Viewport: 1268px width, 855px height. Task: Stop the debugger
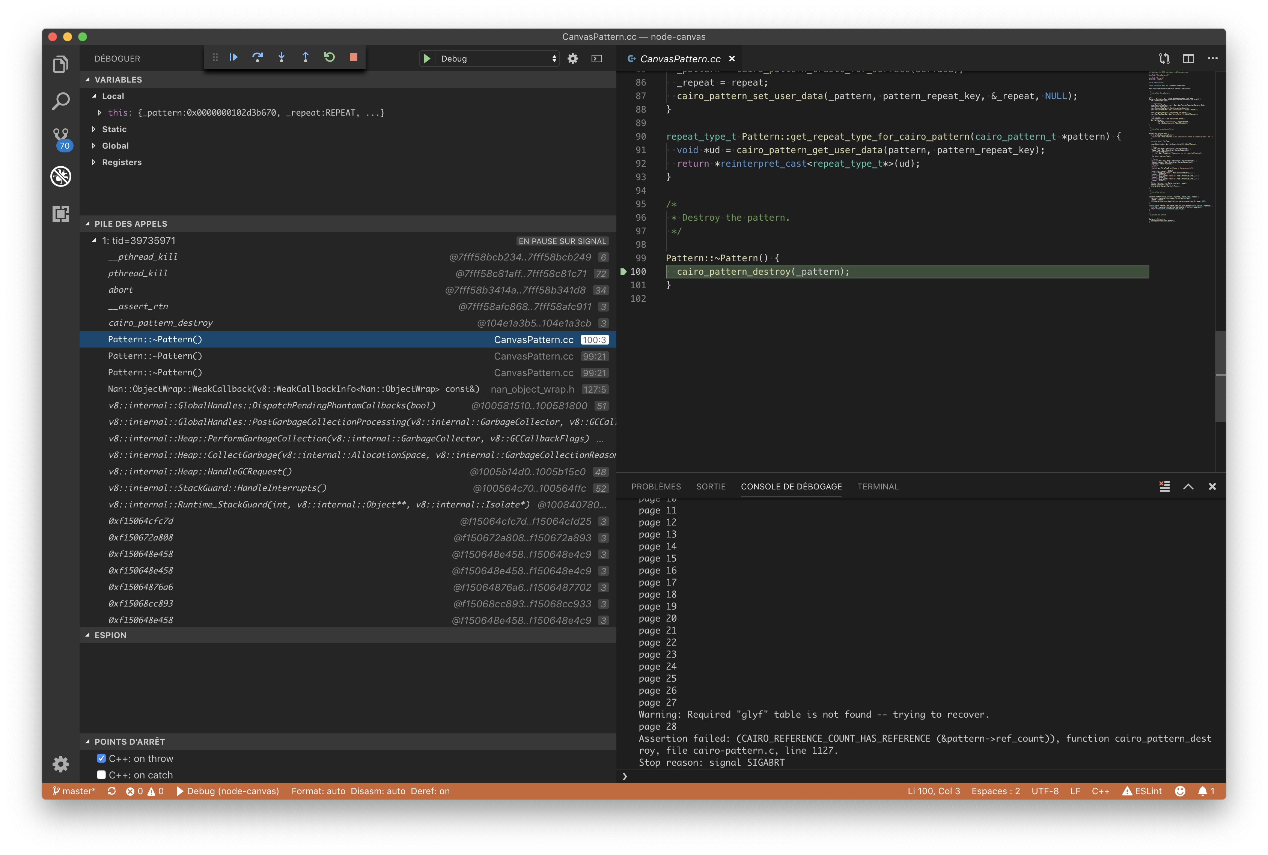tap(353, 57)
